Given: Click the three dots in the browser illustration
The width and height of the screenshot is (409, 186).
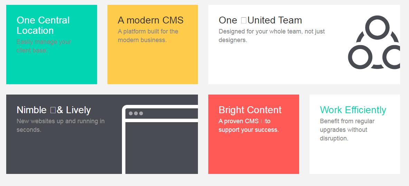Looking at the screenshot, I should [136, 114].
